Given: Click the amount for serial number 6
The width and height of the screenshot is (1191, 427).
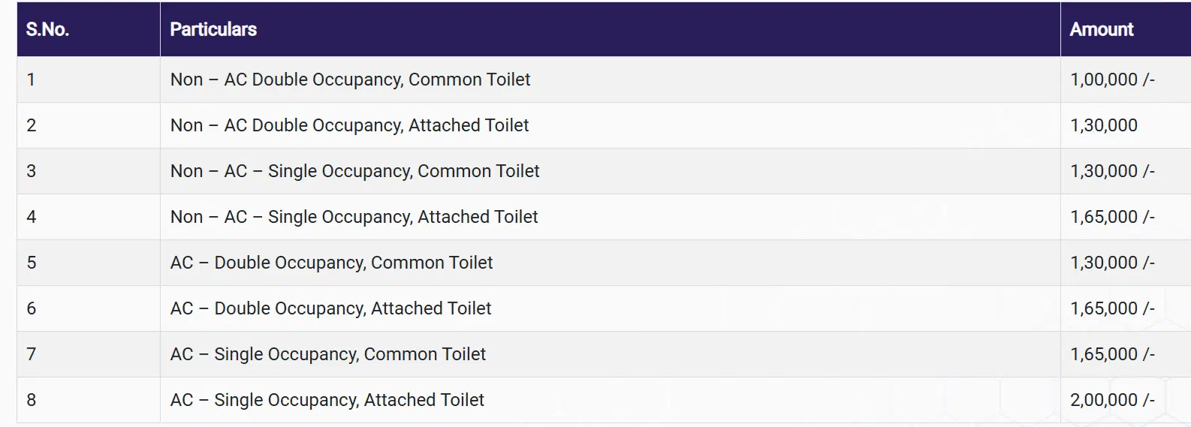Looking at the screenshot, I should pyautogui.click(x=1111, y=308).
